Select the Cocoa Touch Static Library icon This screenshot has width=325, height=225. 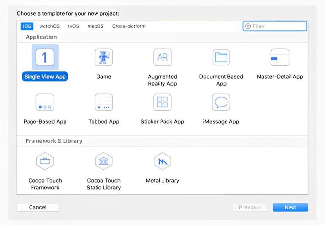point(103,161)
